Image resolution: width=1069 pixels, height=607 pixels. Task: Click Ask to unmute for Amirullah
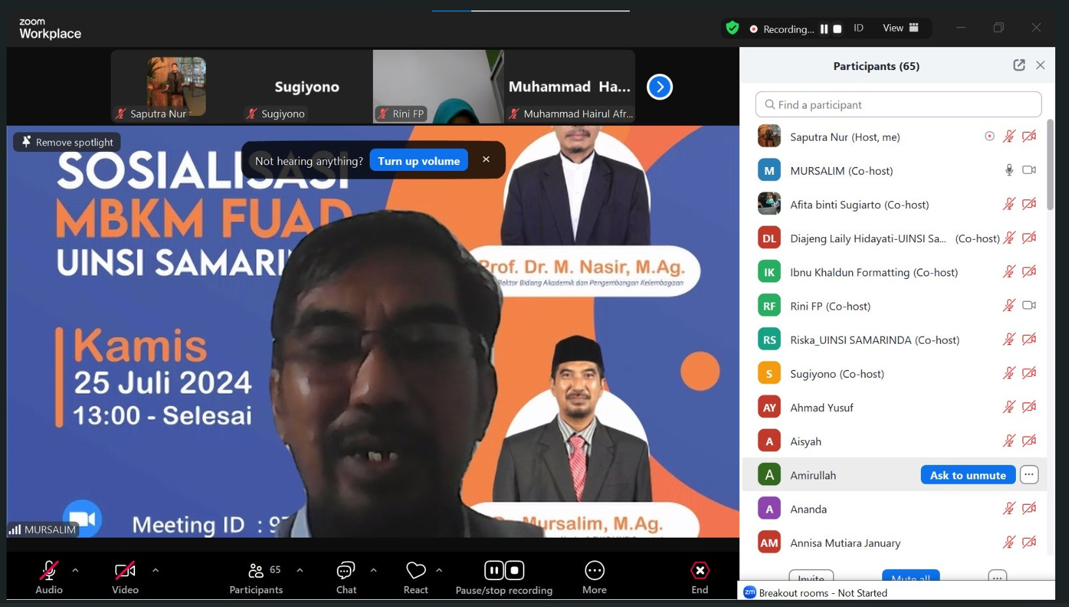[x=967, y=475]
